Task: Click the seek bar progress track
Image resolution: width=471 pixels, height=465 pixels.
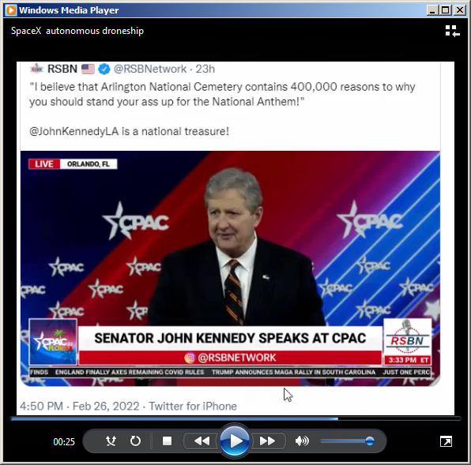Action: point(236,418)
